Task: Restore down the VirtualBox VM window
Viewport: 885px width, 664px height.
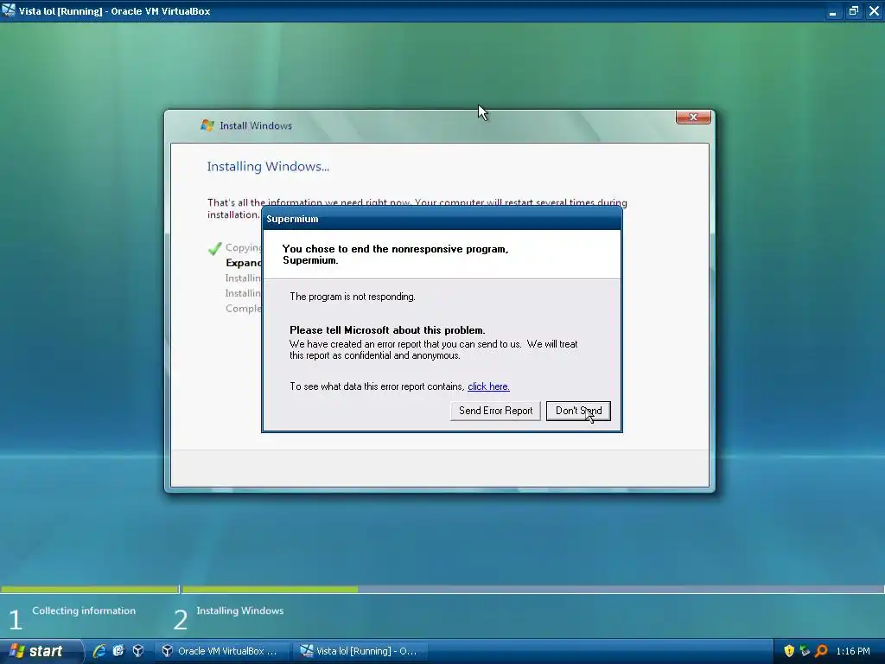Action: coord(853,11)
